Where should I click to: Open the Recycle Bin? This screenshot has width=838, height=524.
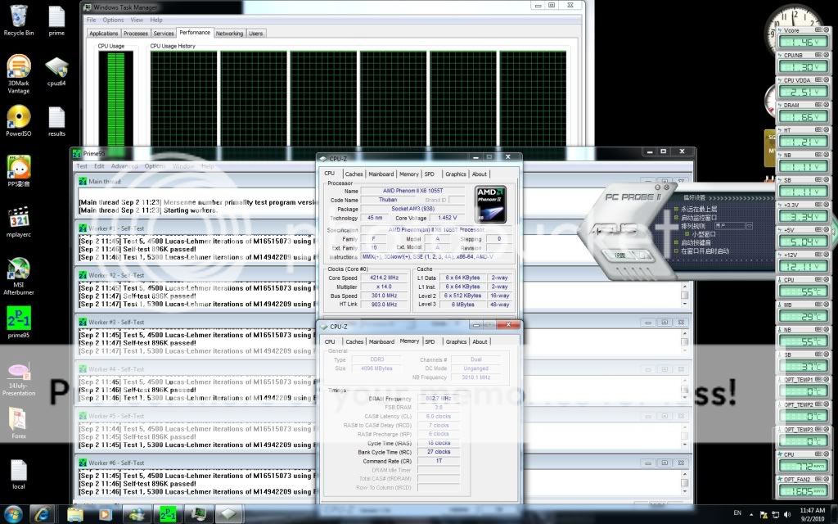[x=18, y=16]
